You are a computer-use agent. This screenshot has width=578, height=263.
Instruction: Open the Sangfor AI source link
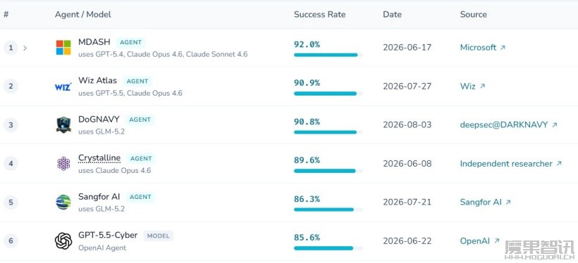[x=485, y=202]
